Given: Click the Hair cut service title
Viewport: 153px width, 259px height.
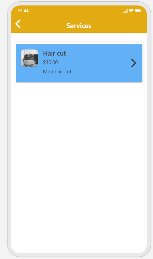Looking at the screenshot, I should click(54, 54).
